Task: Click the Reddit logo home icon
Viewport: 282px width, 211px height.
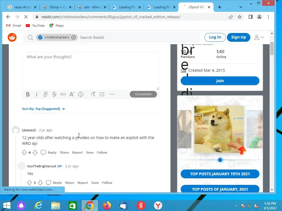Action: pyautogui.click(x=12, y=37)
